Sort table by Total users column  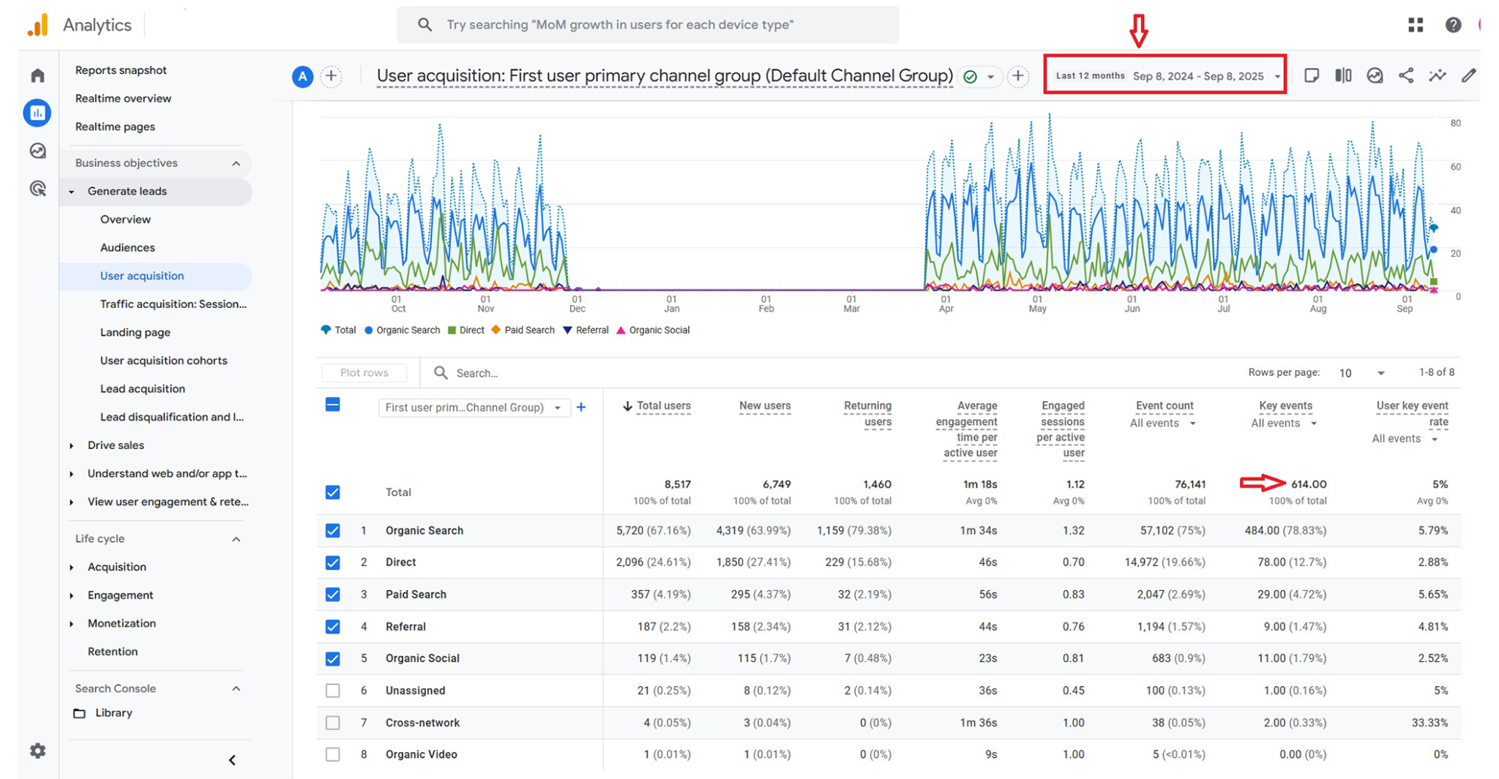point(662,406)
